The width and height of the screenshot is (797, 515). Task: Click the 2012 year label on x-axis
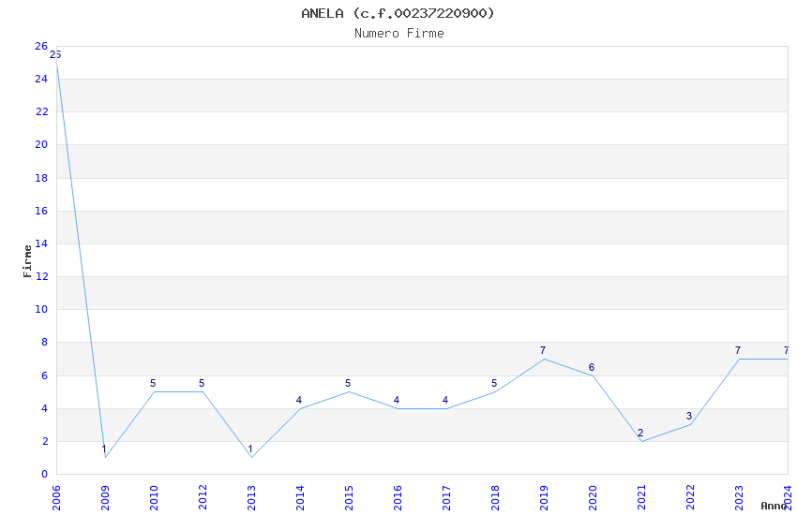tap(203, 498)
